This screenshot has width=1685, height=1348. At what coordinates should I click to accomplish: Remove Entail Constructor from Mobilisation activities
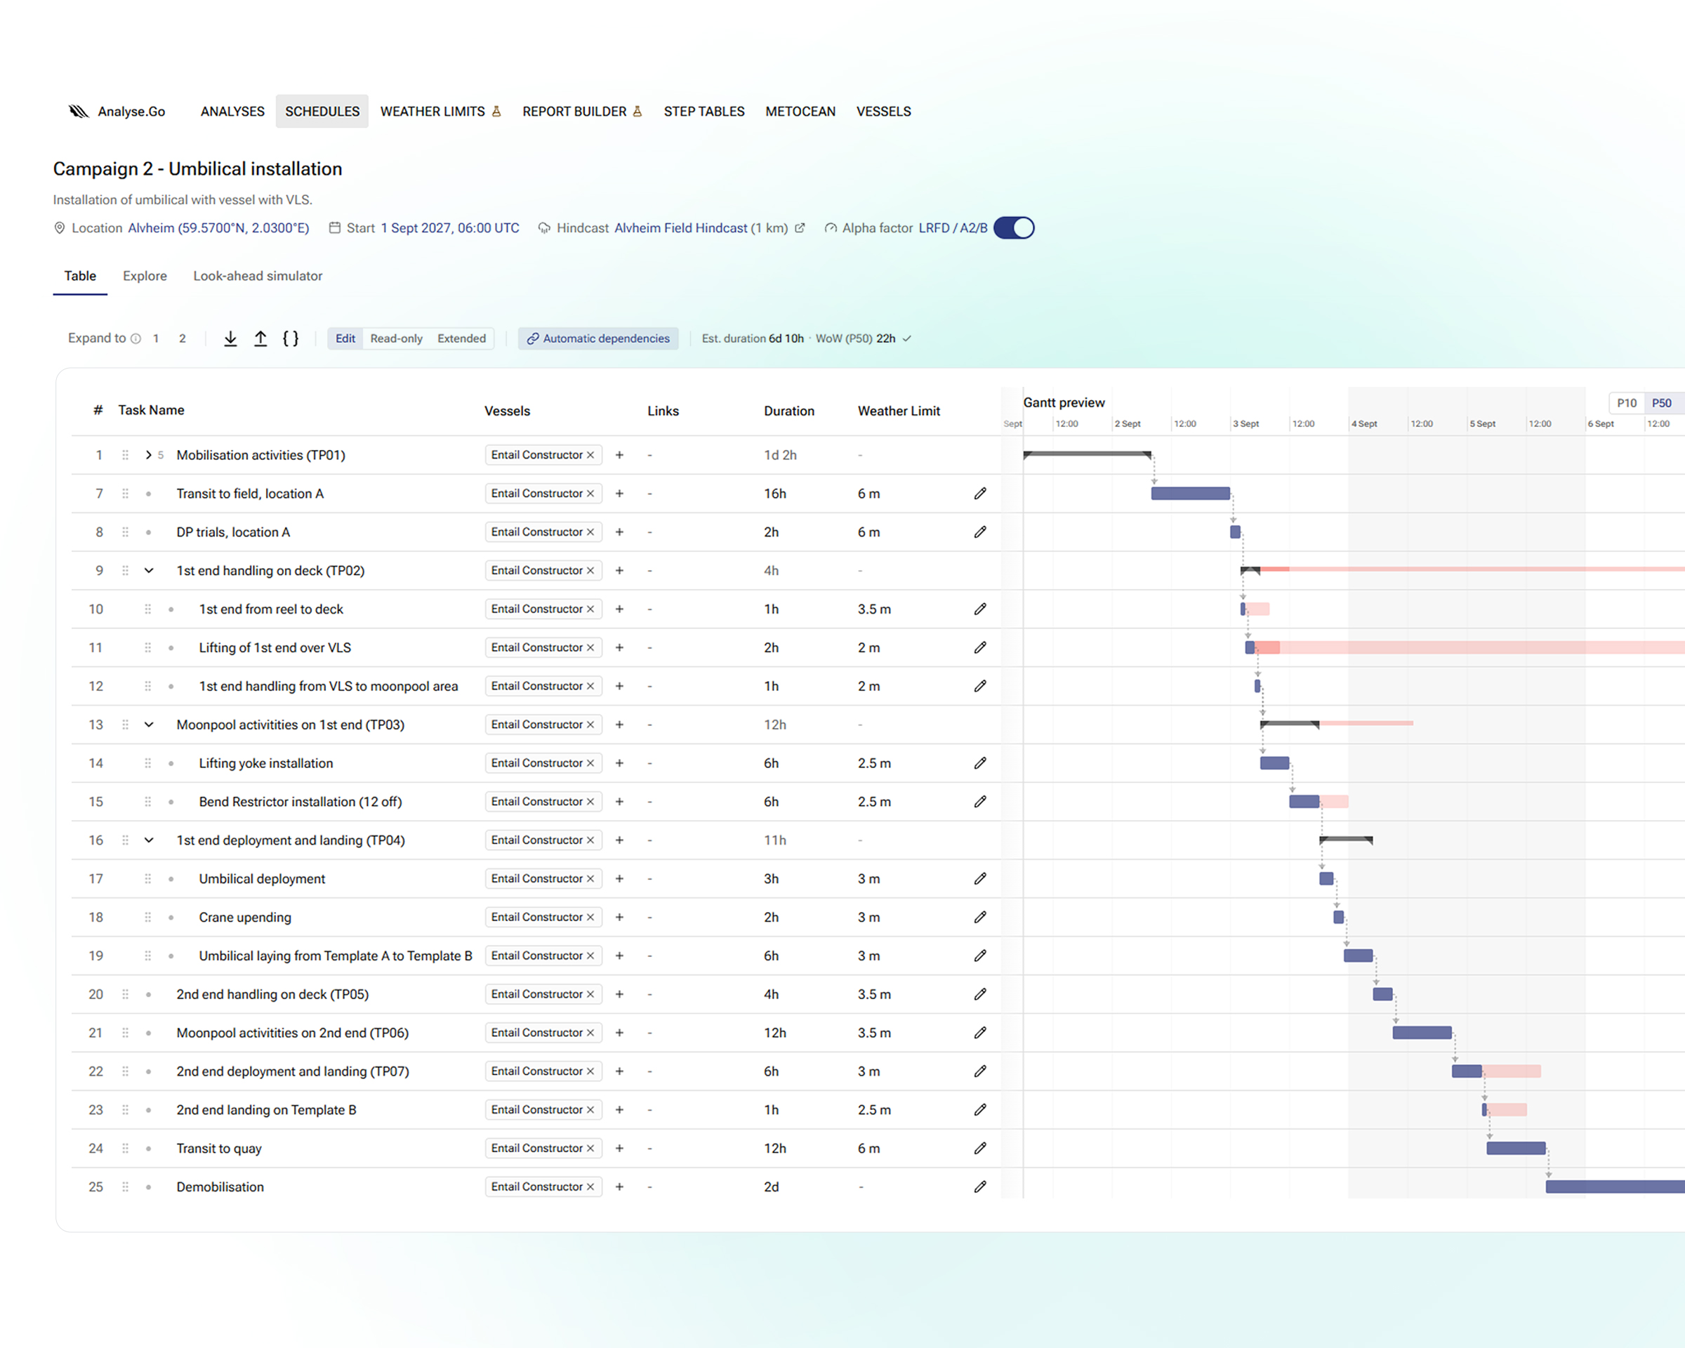click(590, 455)
